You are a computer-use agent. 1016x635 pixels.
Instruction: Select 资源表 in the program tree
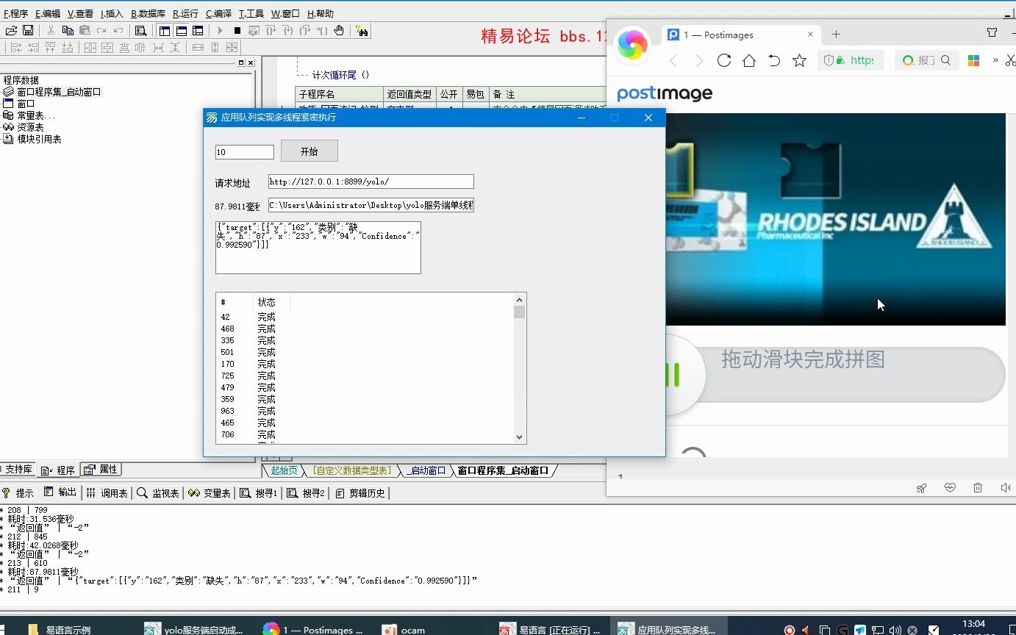pos(30,127)
